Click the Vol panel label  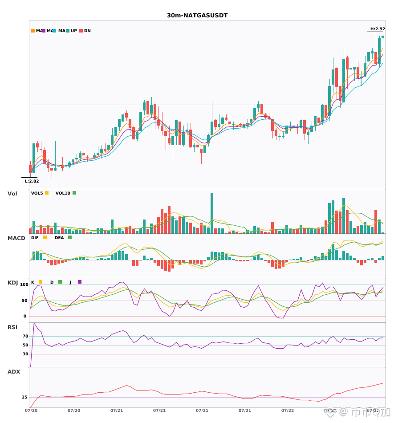(12, 194)
